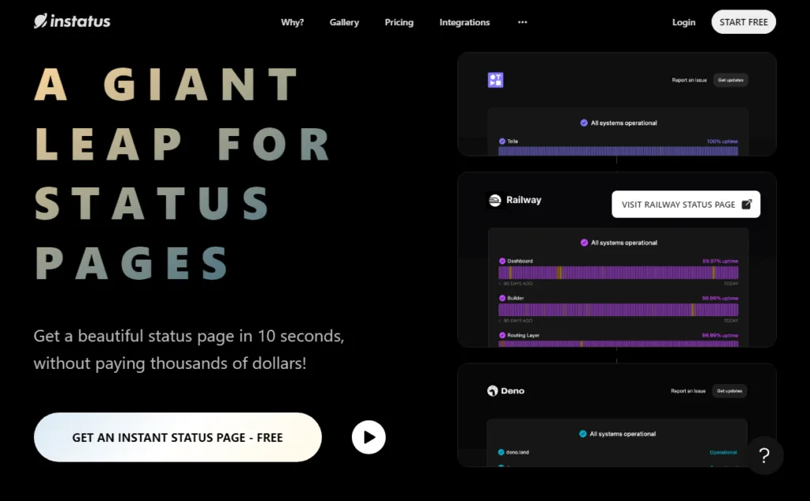
Task: Click the Tella uptime bar
Action: point(619,151)
